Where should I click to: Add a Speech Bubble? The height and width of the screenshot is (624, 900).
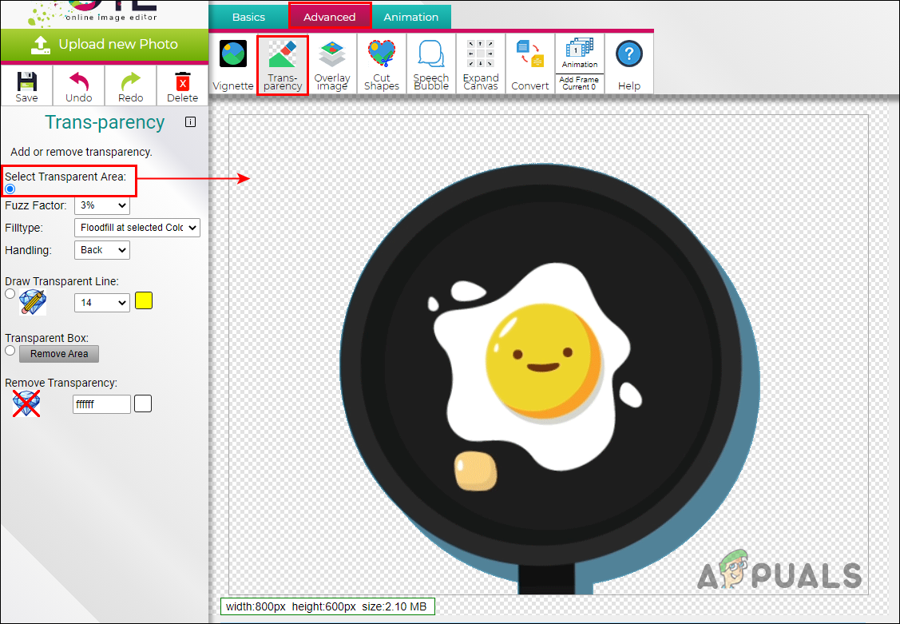pyautogui.click(x=431, y=64)
